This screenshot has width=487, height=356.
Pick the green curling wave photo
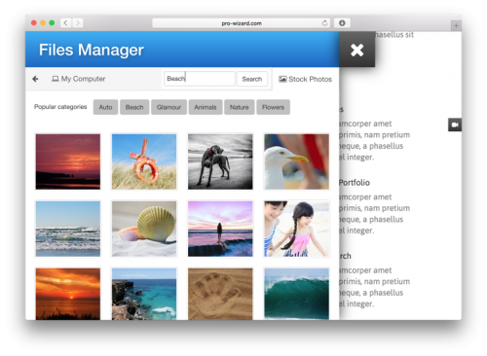tap(296, 294)
